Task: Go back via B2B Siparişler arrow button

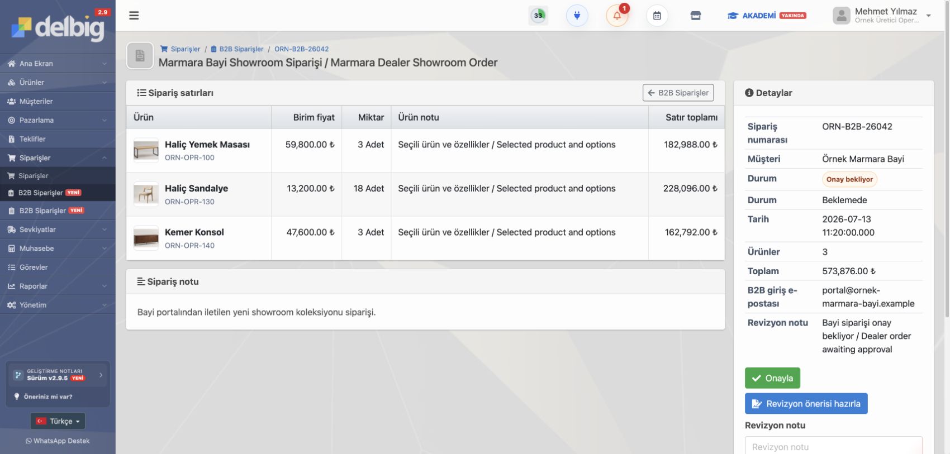Action: coord(678,93)
